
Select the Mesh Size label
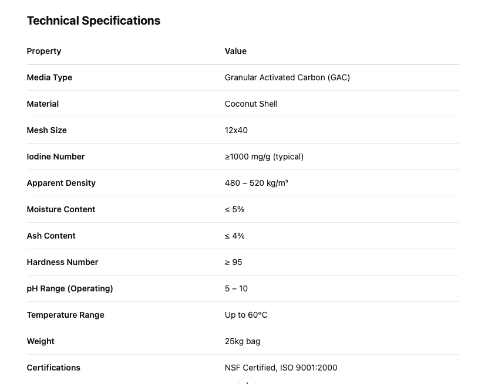pyautogui.click(x=46, y=130)
